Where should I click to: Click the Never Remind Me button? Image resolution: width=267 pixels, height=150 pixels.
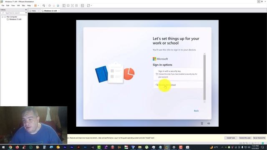(259, 138)
